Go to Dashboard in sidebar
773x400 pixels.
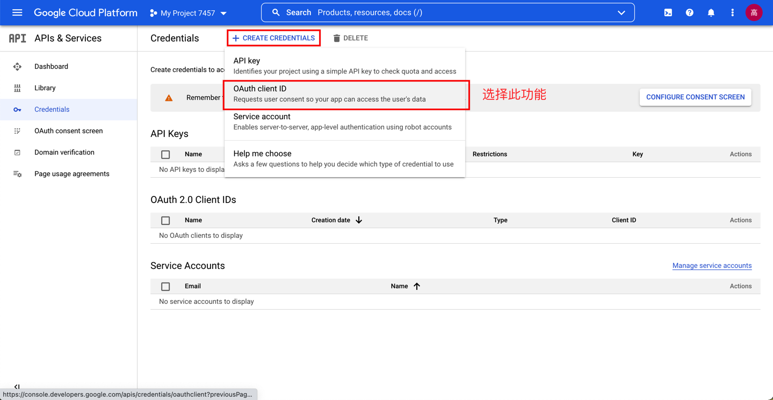(x=69, y=67)
